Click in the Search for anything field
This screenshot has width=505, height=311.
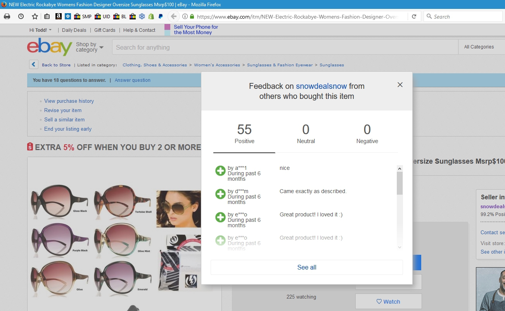(x=285, y=47)
